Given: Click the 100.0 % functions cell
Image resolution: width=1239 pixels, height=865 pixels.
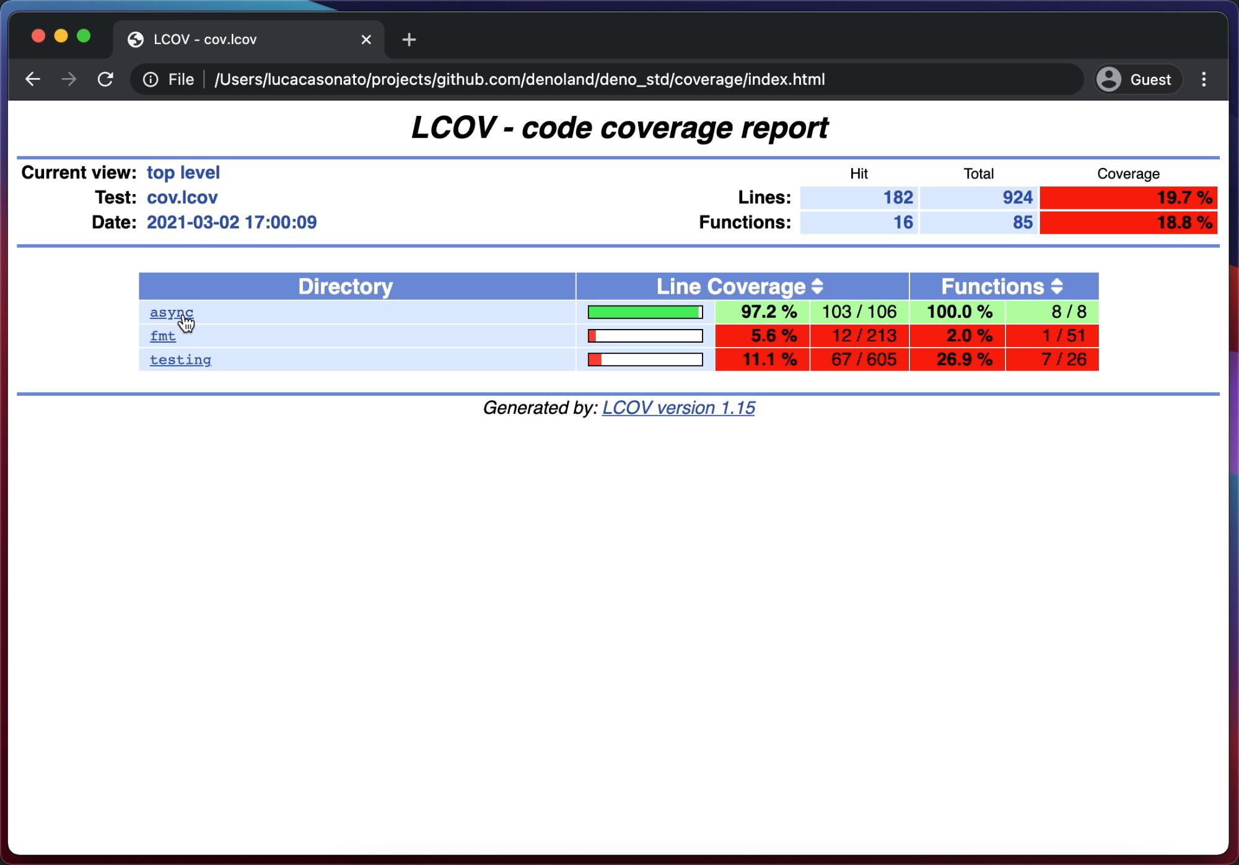Looking at the screenshot, I should point(957,312).
